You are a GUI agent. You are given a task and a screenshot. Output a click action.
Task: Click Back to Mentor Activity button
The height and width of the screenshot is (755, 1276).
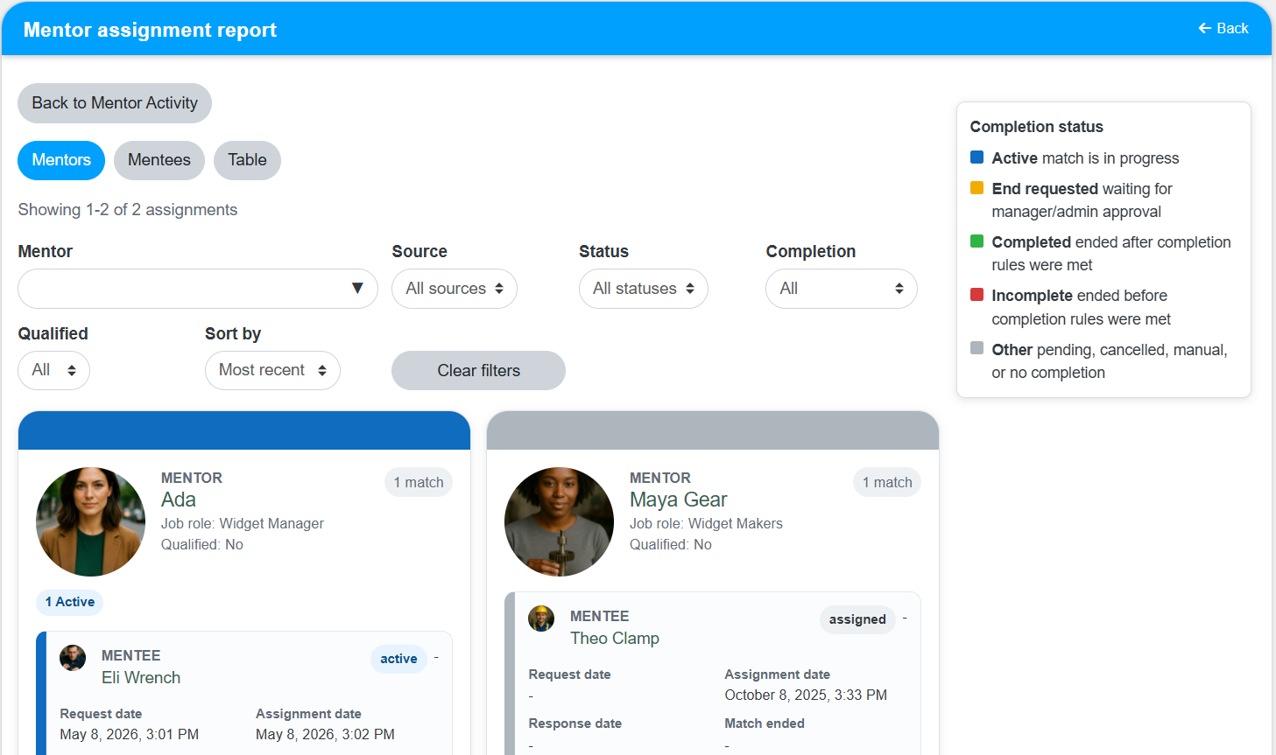pos(115,103)
